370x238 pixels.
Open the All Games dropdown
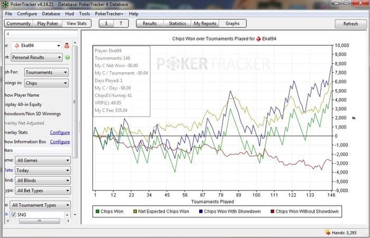[x=43, y=160]
